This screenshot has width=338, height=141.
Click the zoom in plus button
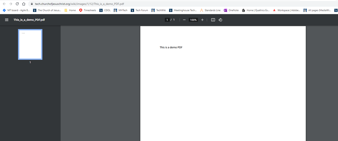(x=202, y=20)
